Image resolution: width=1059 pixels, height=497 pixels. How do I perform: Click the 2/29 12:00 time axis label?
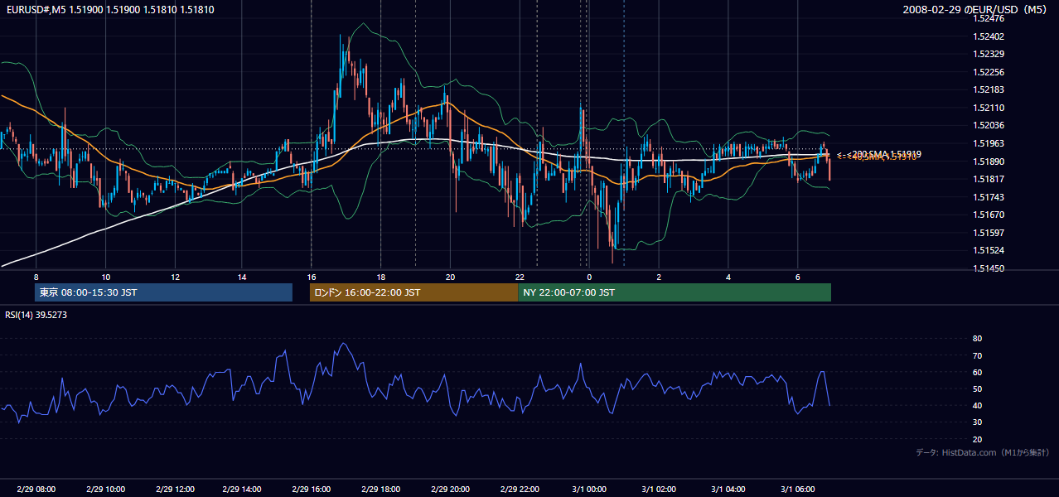pos(175,489)
